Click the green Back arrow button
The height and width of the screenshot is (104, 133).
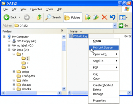point(6,17)
